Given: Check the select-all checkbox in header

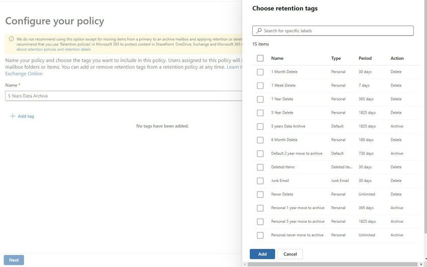Looking at the screenshot, I should click(x=260, y=58).
